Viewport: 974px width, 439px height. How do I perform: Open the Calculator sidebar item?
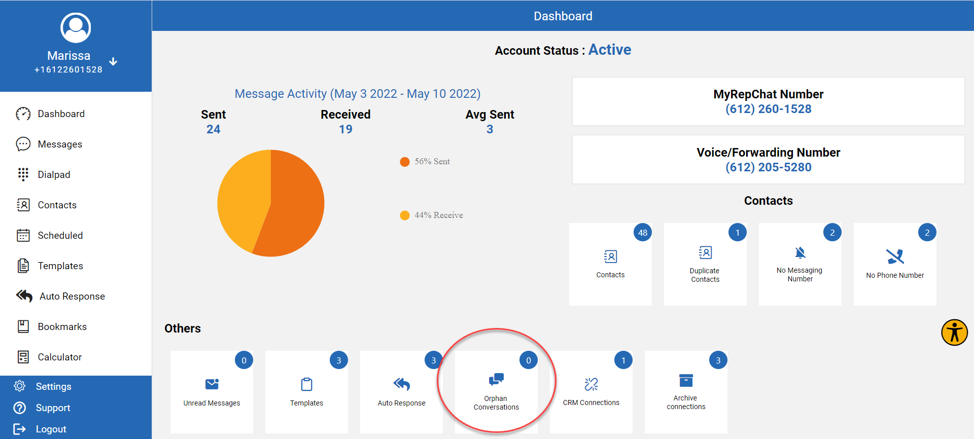click(59, 357)
